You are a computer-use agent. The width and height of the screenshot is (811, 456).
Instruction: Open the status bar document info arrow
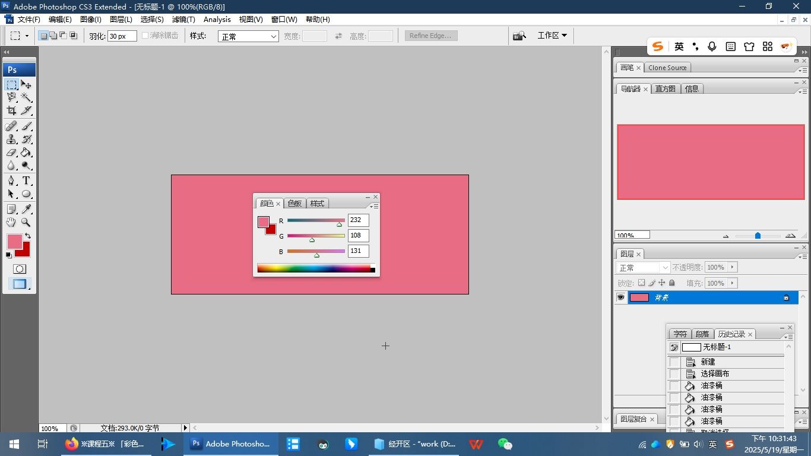[x=185, y=428]
